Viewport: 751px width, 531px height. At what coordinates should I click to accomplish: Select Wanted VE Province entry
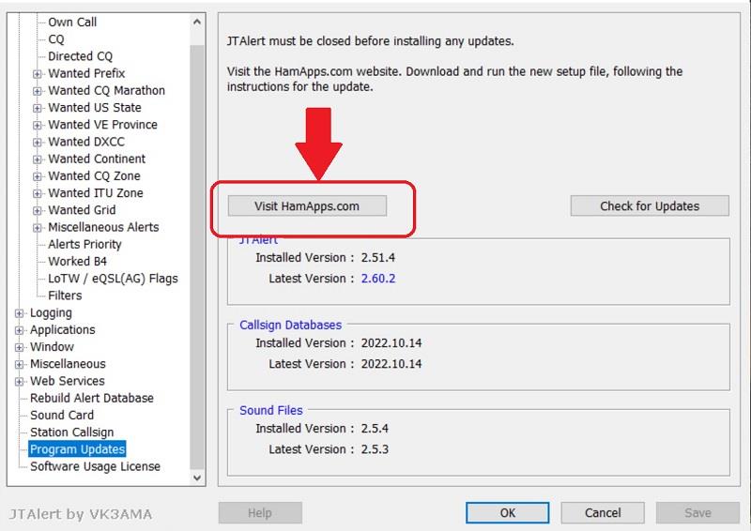(x=102, y=125)
